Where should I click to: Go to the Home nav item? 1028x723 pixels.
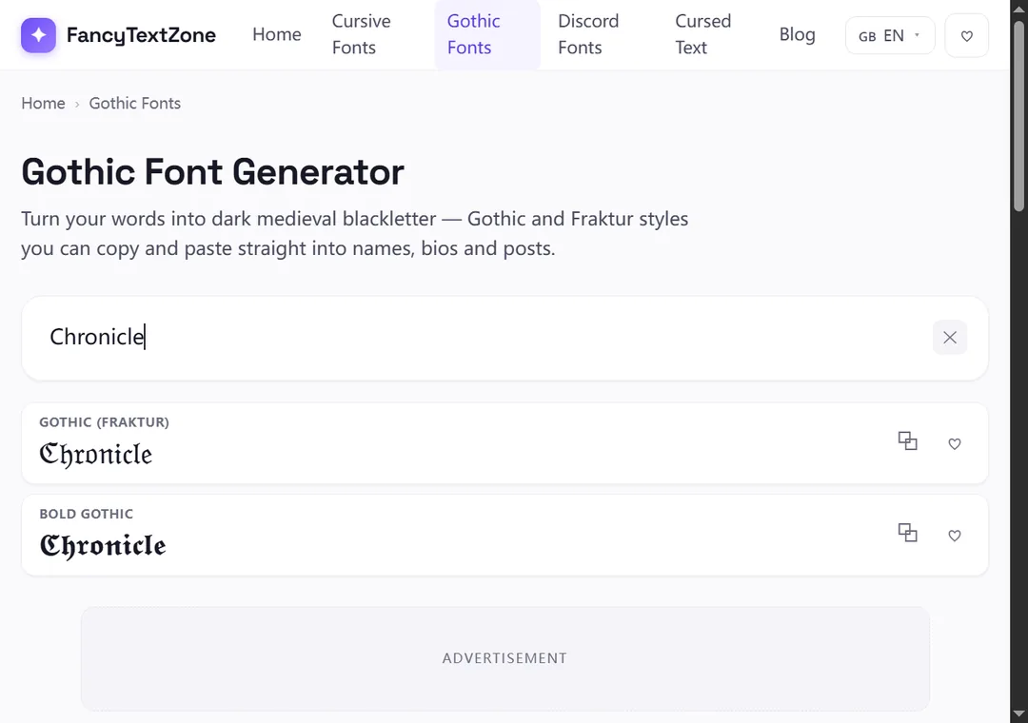click(x=277, y=34)
